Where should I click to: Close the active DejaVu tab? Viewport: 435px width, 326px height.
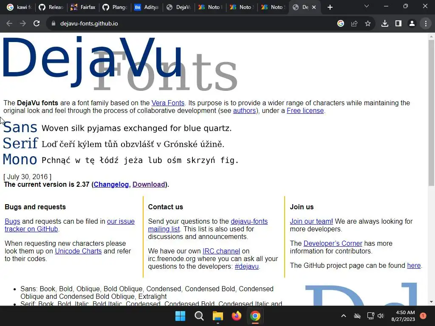(314, 8)
